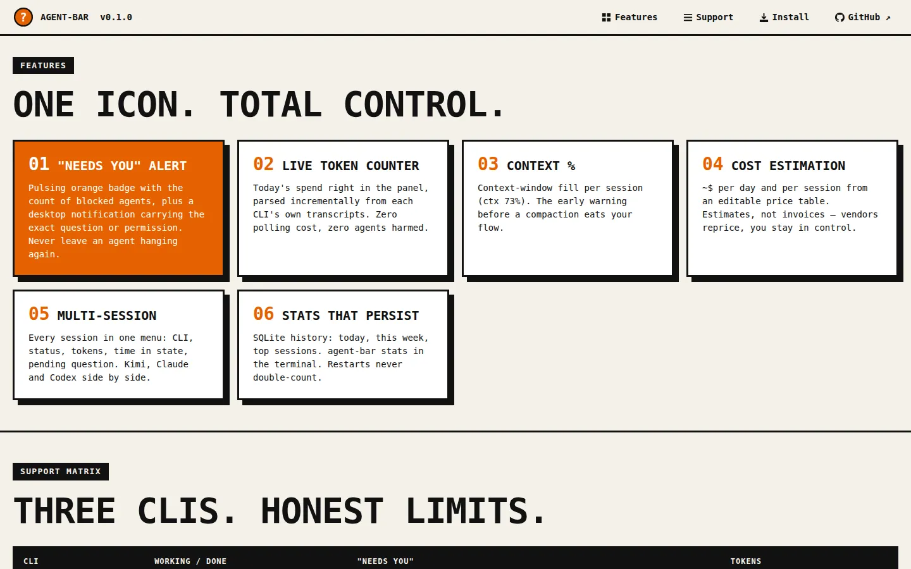The height and width of the screenshot is (569, 911).
Task: Click the THREE CLIS. HONEST LIMITS. heading
Action: [280, 511]
